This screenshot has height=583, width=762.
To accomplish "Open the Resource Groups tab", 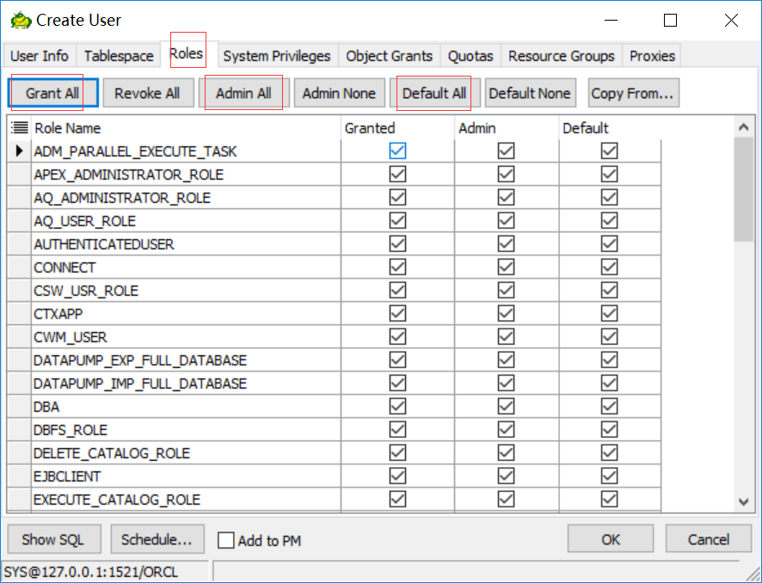I will coord(562,56).
